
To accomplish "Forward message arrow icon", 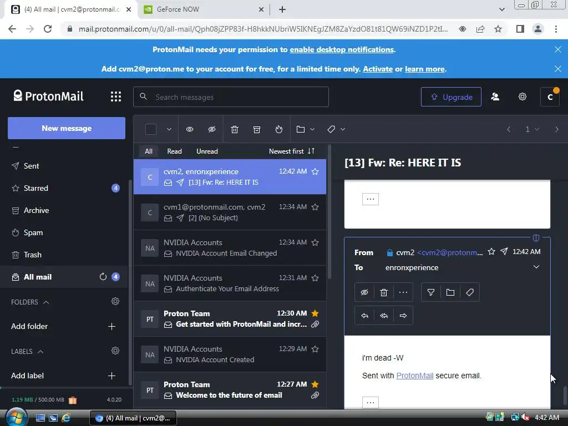I will tap(403, 316).
